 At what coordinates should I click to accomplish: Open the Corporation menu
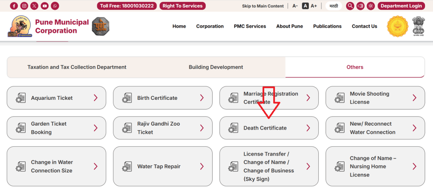click(x=210, y=26)
